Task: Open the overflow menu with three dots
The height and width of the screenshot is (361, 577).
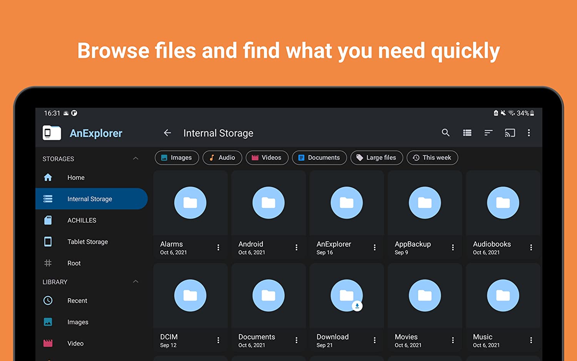Action: tap(529, 132)
